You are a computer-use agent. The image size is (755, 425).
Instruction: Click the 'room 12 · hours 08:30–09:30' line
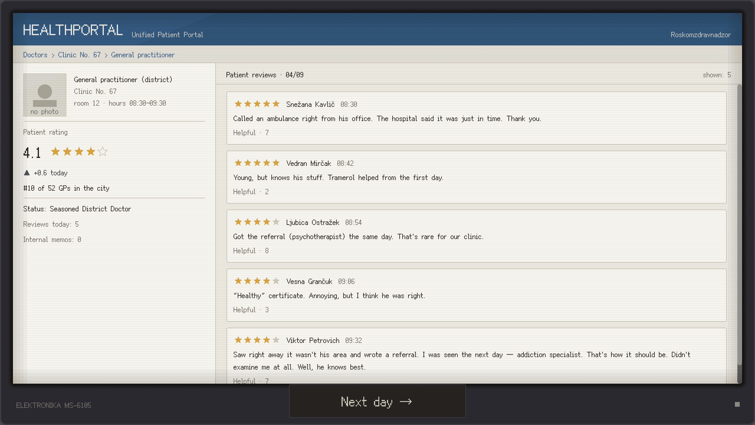120,103
